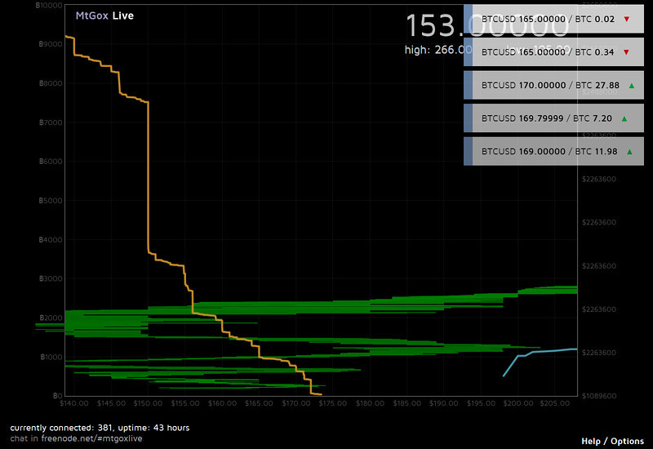Viewport: 653px width, 449px height.
Task: Click the $175.00 x-axis label
Action: point(333,403)
